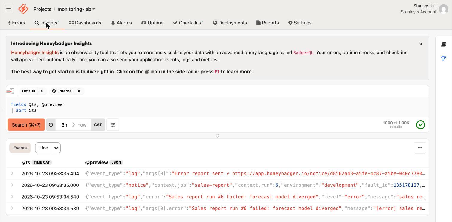The width and height of the screenshot is (452, 222).
Task: Remove the Internal stream chip
Action: [79, 91]
